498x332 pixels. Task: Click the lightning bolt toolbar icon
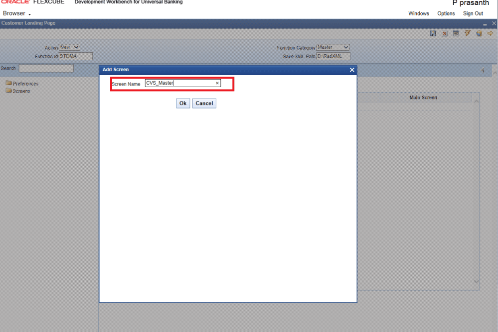tap(467, 33)
